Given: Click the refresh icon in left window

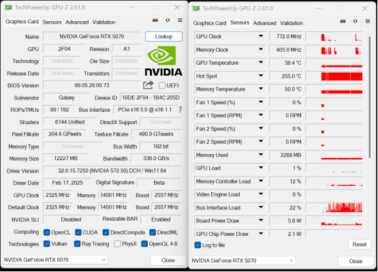Looking at the screenshot, I should tap(168, 20).
